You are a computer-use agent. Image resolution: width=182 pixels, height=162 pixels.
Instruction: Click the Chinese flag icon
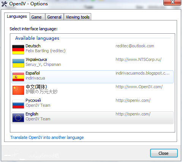point(18,90)
